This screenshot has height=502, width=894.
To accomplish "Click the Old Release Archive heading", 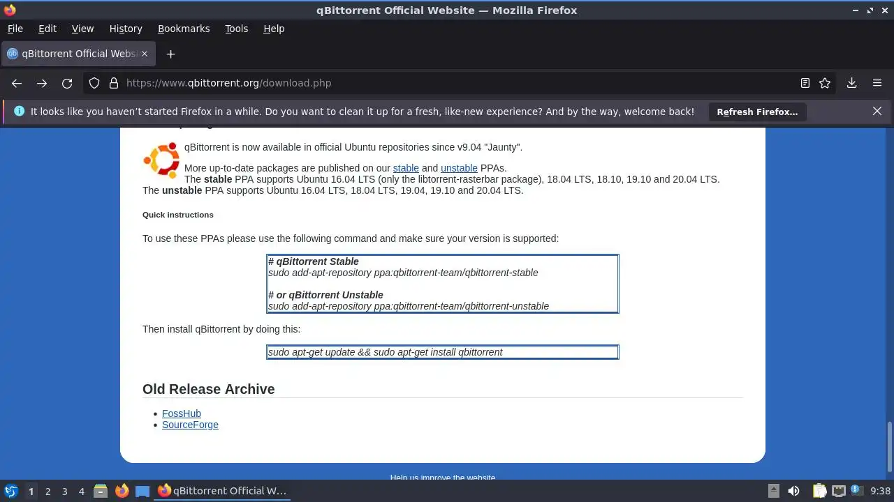I will [209, 389].
